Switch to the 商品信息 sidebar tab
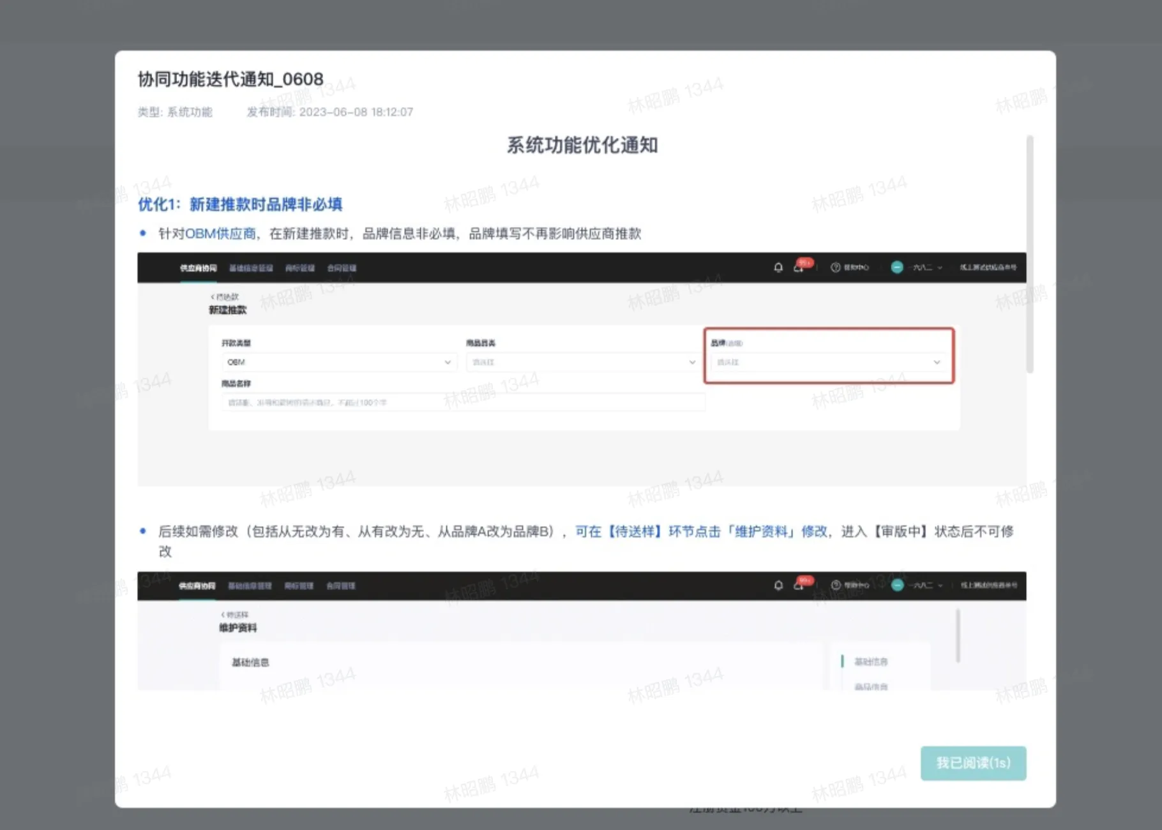The image size is (1162, 830). pos(870,686)
